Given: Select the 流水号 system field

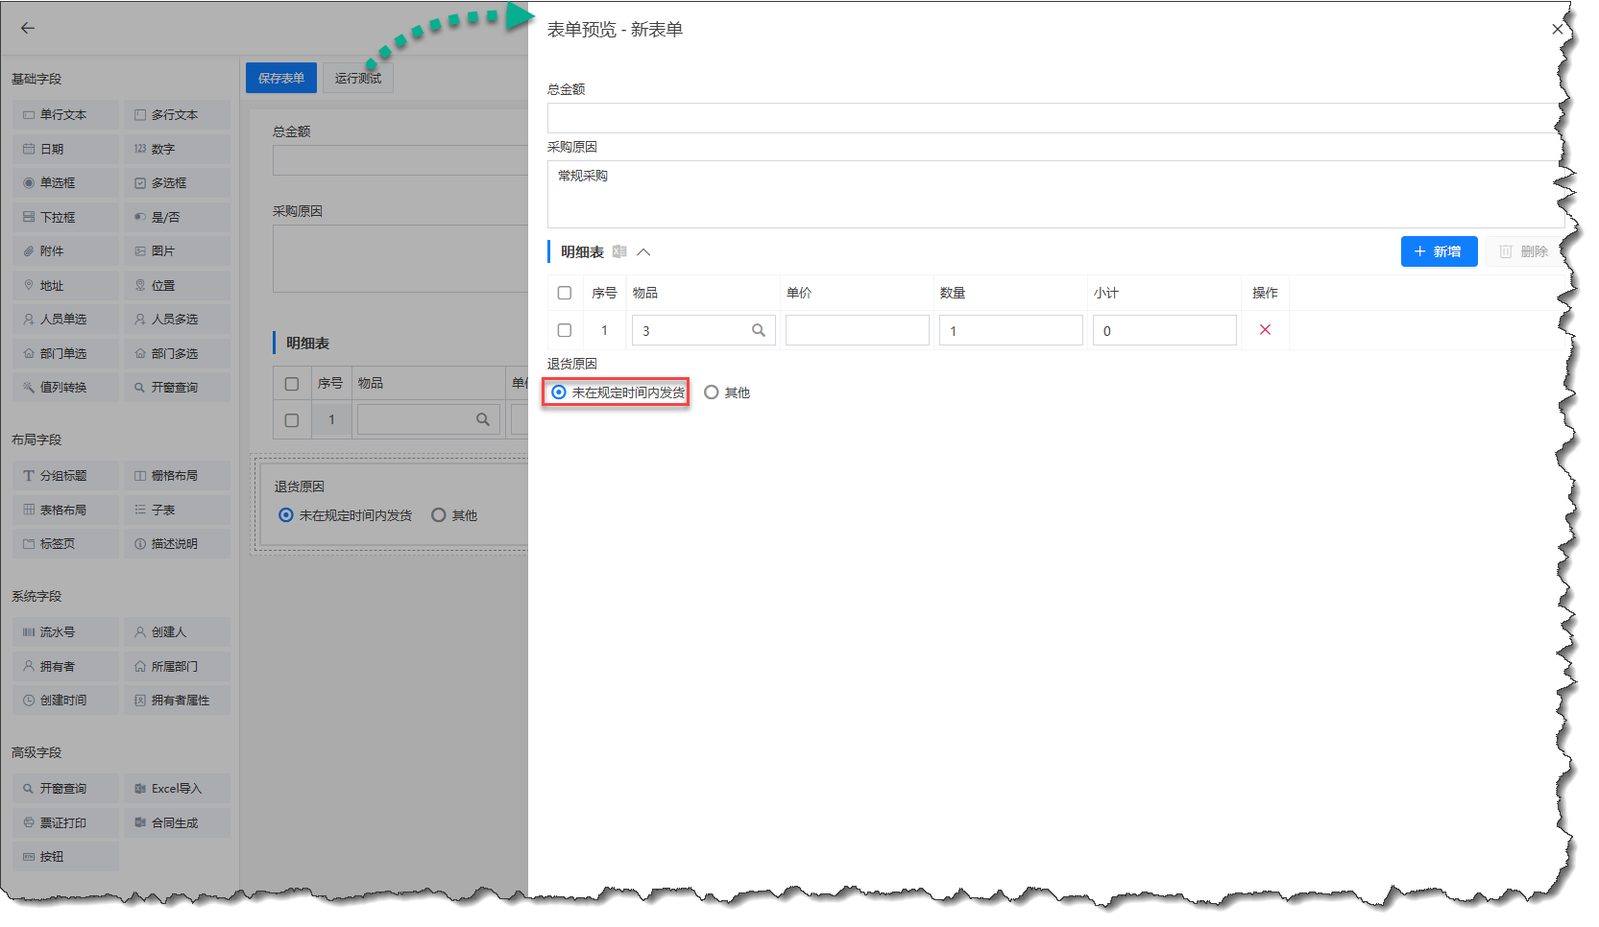Looking at the screenshot, I should point(65,632).
